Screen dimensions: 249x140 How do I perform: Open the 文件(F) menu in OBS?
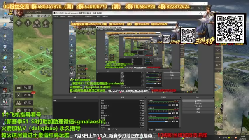click(x=56, y=17)
